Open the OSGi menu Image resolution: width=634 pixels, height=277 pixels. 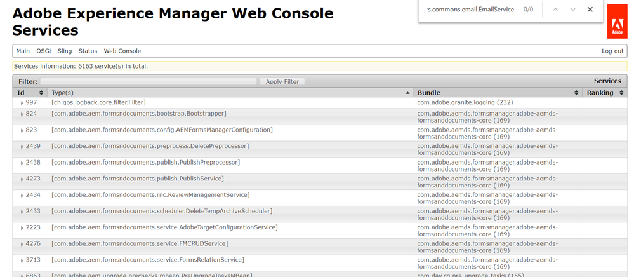43,51
